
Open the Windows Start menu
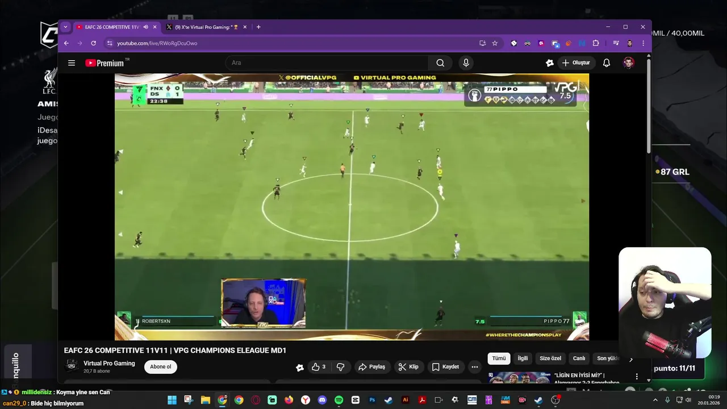(172, 400)
